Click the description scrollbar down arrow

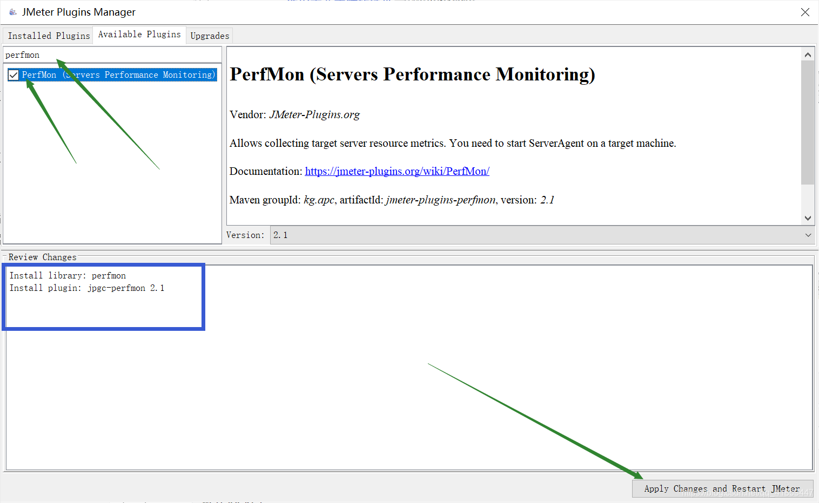click(808, 218)
